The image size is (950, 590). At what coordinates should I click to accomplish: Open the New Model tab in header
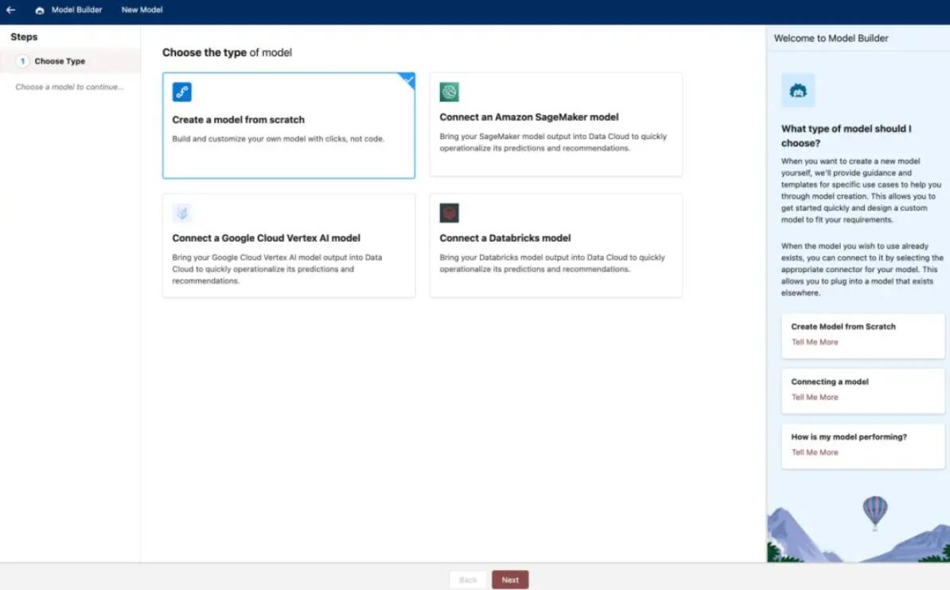pos(142,10)
